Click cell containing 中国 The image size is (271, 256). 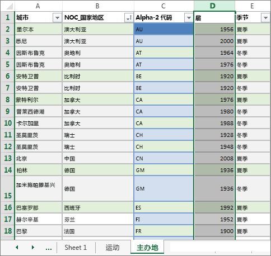click(98, 158)
